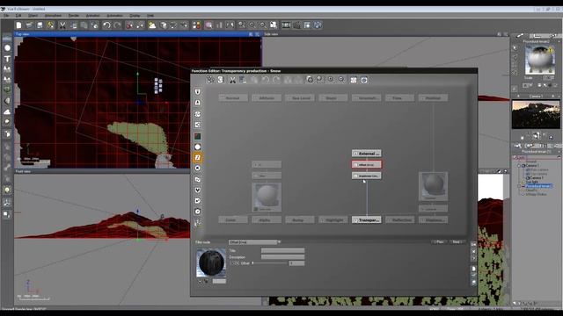Screen dimensions: 563x316
Task: Select the cloud tool in the left toolbar
Action: coord(7,111)
